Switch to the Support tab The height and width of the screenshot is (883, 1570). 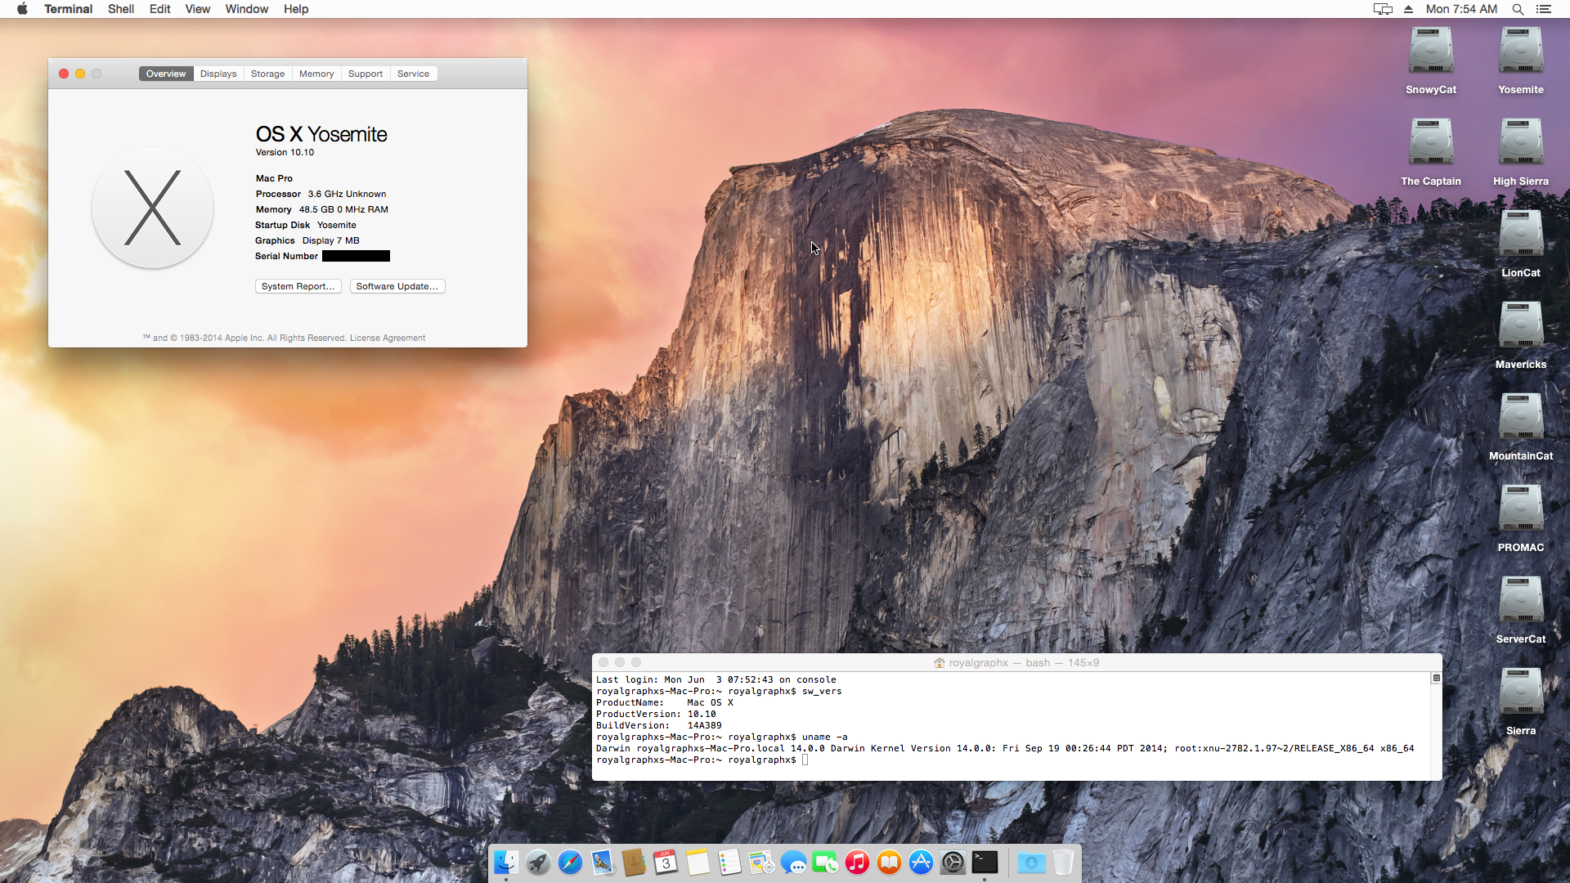tap(366, 74)
